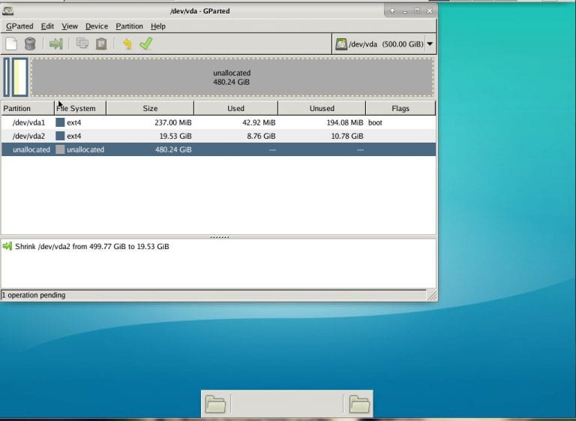576x421 pixels.
Task: Click the Copy partition toolbar icon
Action: pos(82,44)
